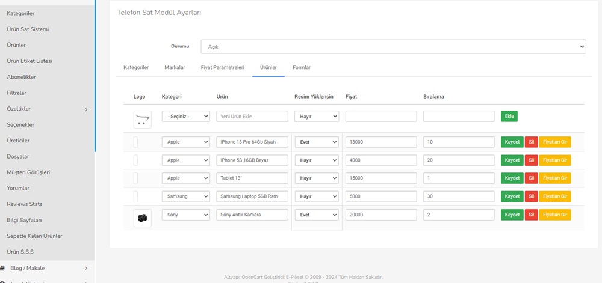
Task: Click Kaydet for Tablet 13 row
Action: 512,178
